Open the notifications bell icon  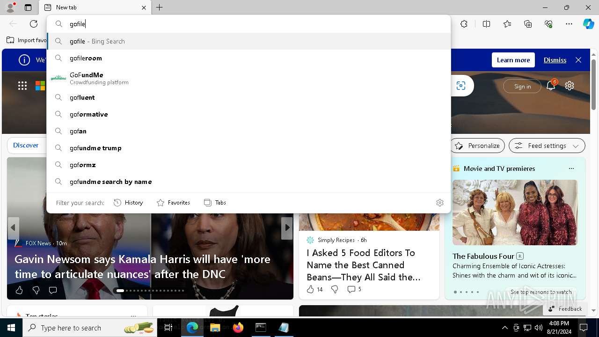point(551,86)
